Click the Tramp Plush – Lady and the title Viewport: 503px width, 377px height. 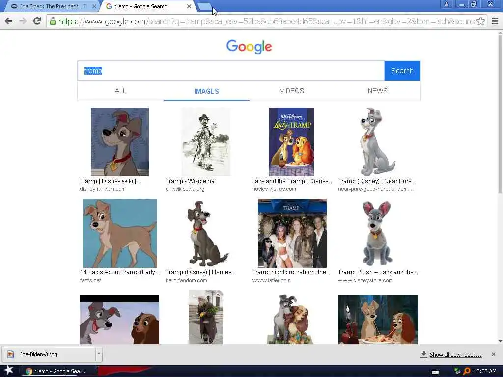(378, 272)
